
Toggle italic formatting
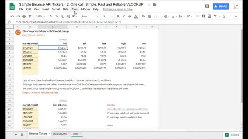(124, 16)
